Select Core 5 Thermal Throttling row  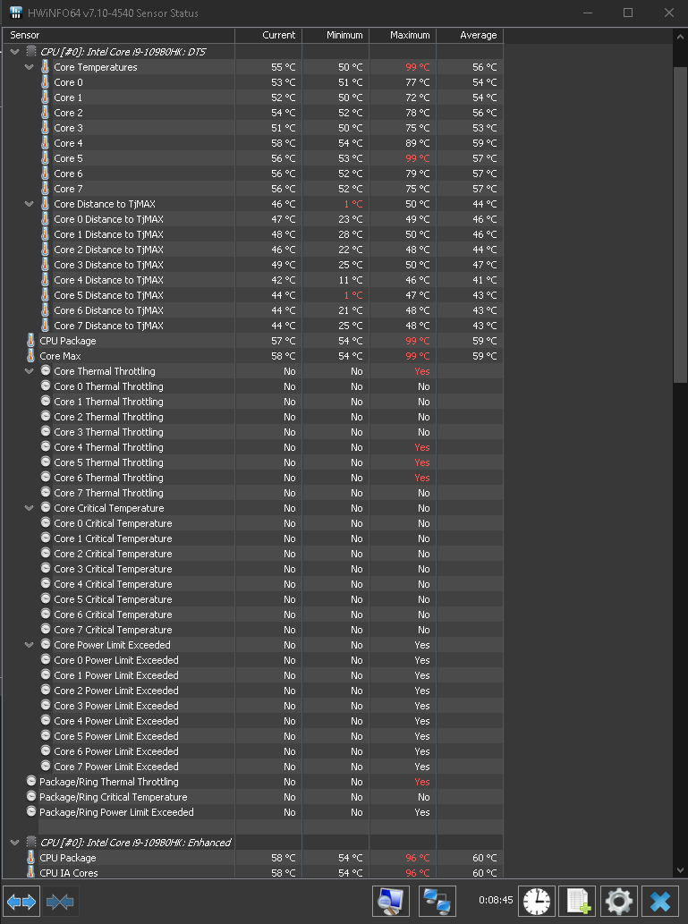pyautogui.click(x=253, y=462)
